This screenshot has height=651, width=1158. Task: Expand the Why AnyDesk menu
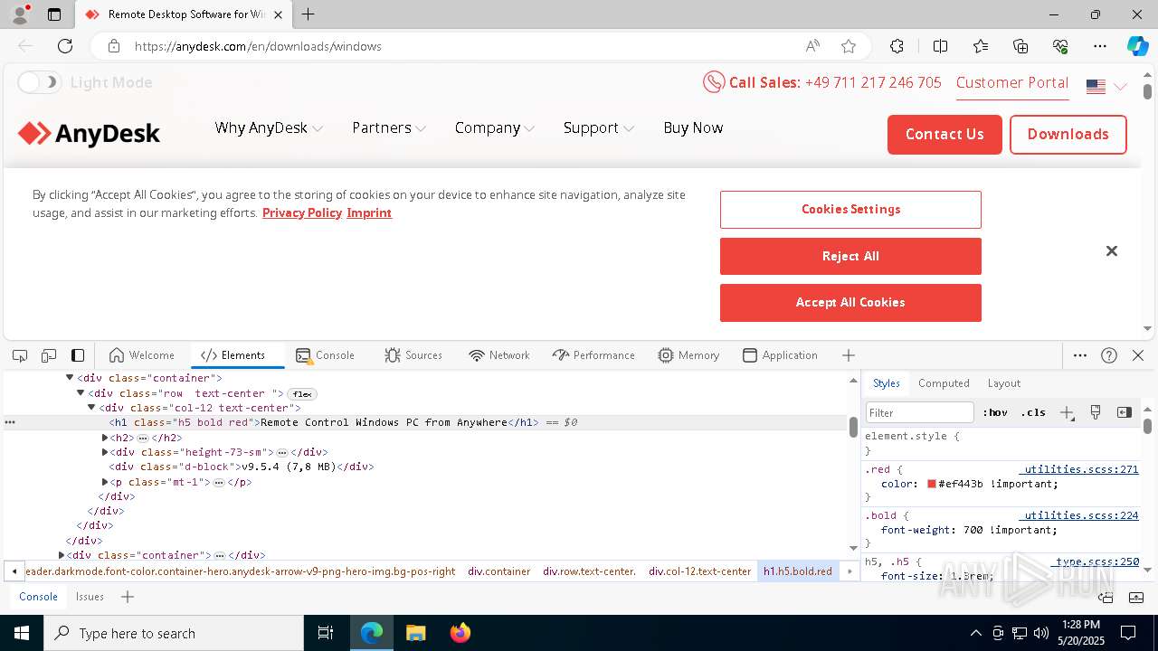[x=269, y=128]
